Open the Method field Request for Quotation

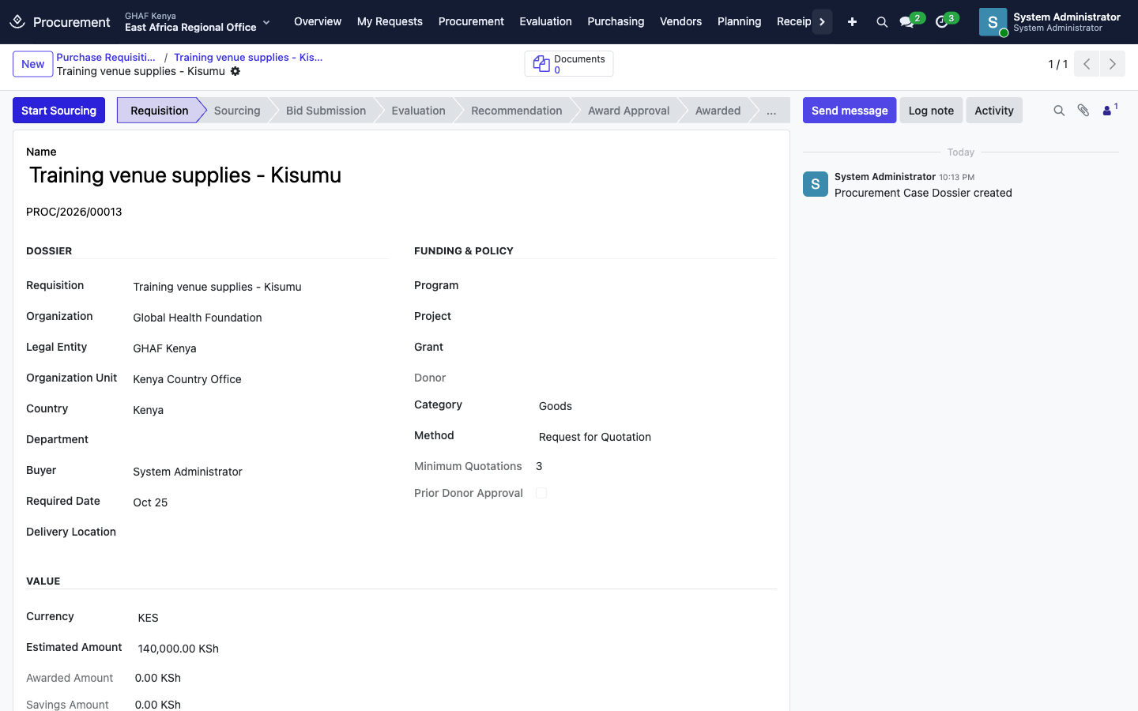[x=658, y=437]
